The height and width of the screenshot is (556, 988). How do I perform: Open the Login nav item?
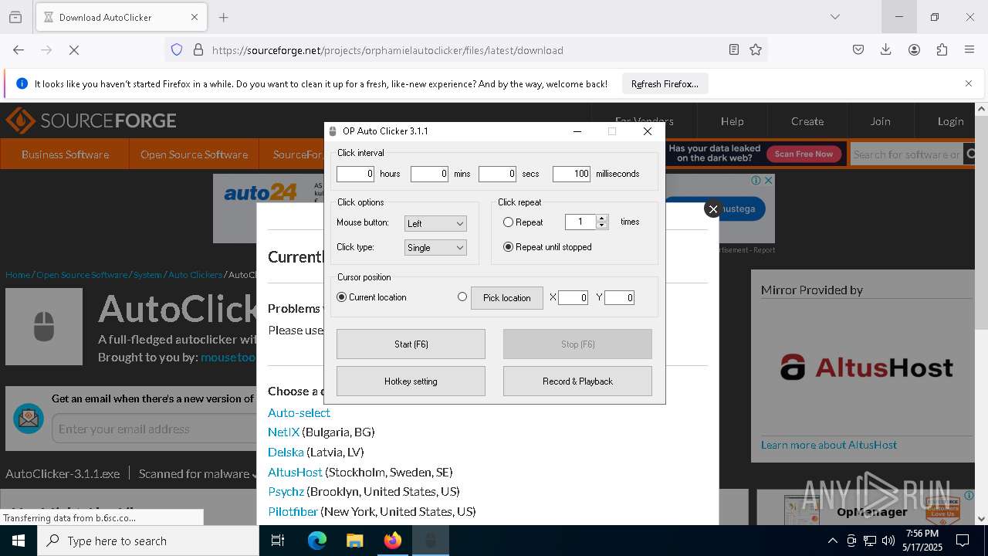(950, 121)
